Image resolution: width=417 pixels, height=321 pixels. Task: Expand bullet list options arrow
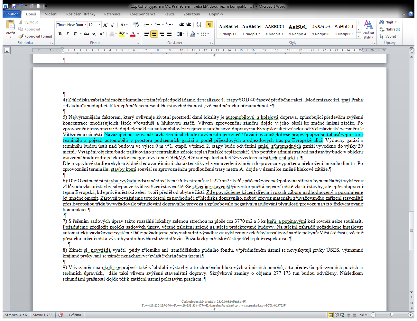click(152, 25)
